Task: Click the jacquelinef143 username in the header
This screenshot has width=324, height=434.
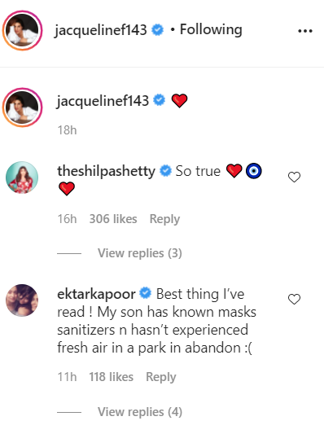Action: (100, 30)
